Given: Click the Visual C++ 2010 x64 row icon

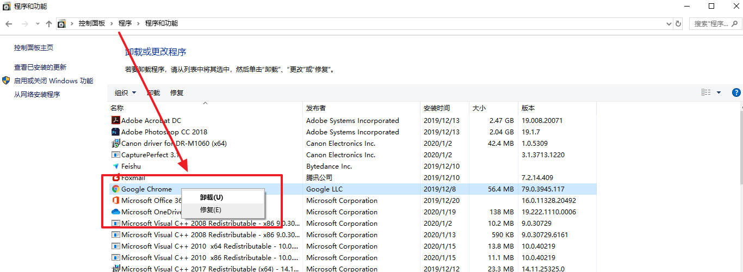Looking at the screenshot, I should pyautogui.click(x=115, y=246).
